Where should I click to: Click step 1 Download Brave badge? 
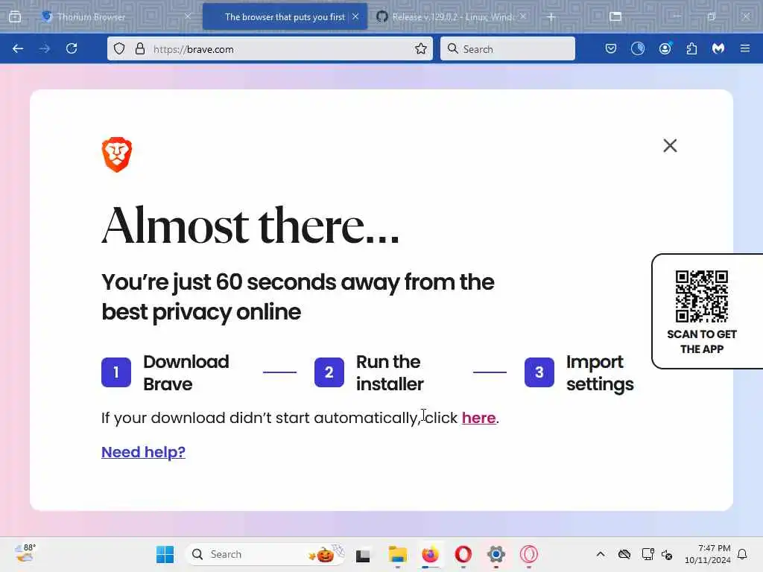[x=115, y=372]
